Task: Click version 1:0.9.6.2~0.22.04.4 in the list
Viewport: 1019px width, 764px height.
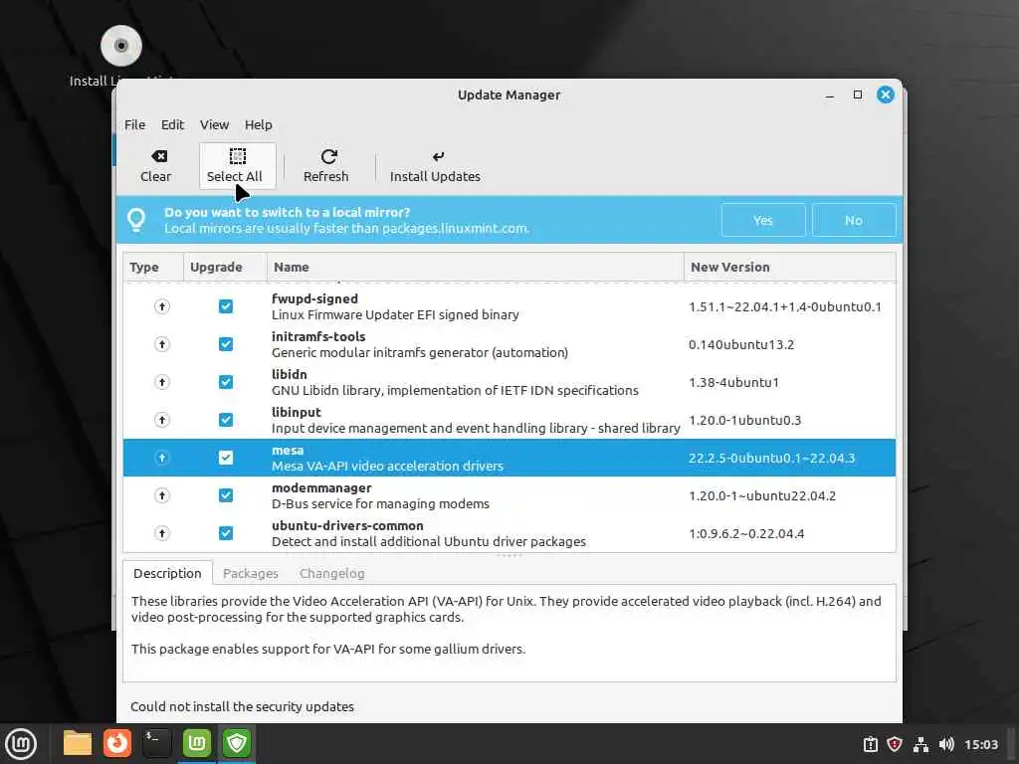Action: pyautogui.click(x=746, y=533)
